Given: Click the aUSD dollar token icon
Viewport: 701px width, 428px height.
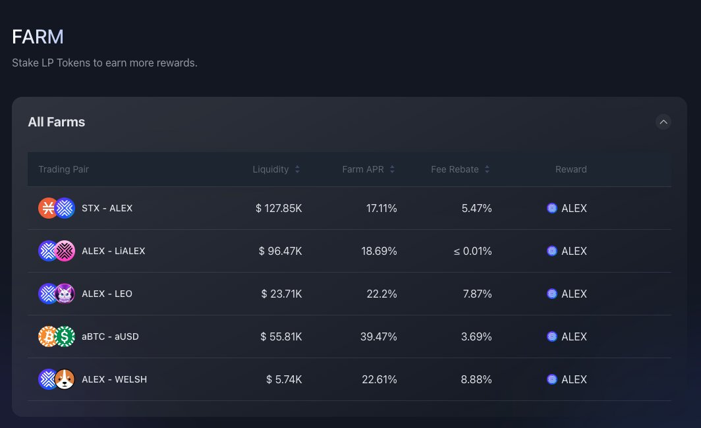Looking at the screenshot, I should 65,336.
